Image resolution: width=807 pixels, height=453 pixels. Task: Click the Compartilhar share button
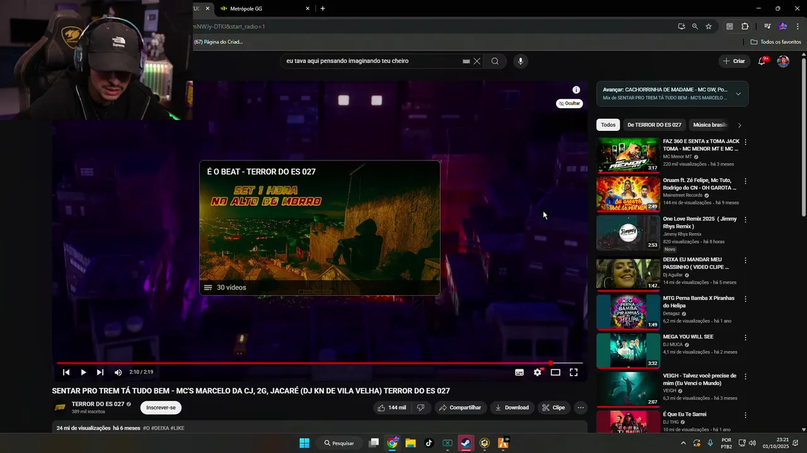[x=460, y=408]
